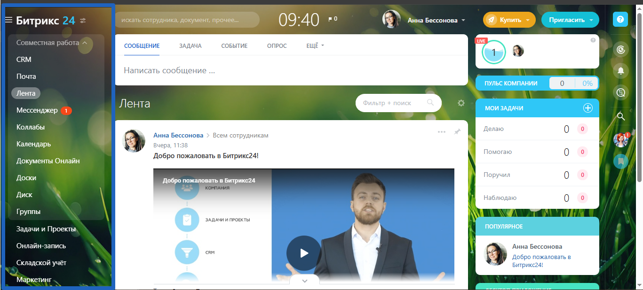Open the Добро пожаловать в Битрикс24! link in Популярное

[541, 261]
